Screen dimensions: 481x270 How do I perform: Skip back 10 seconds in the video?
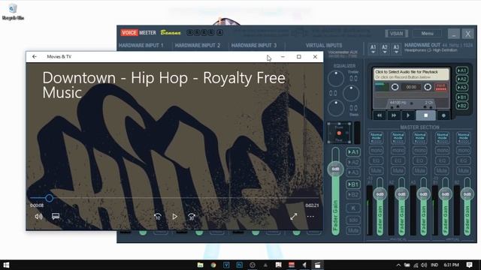tap(157, 217)
